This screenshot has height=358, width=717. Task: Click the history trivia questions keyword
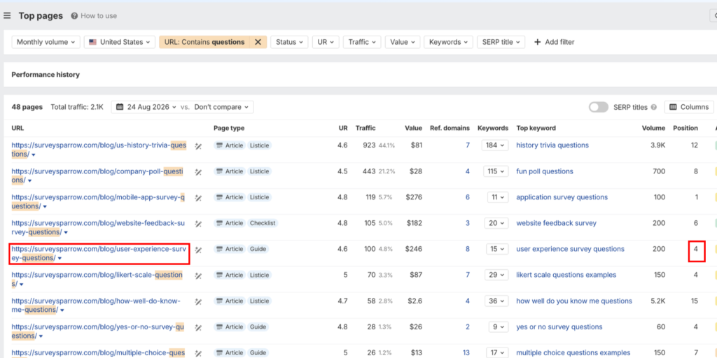point(552,145)
